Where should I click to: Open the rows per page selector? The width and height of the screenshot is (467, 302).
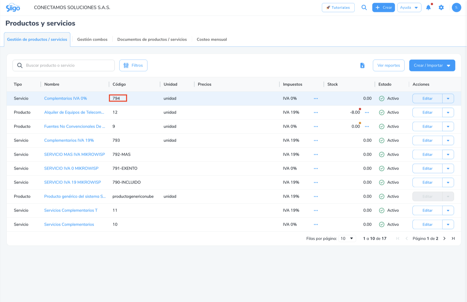(347, 238)
